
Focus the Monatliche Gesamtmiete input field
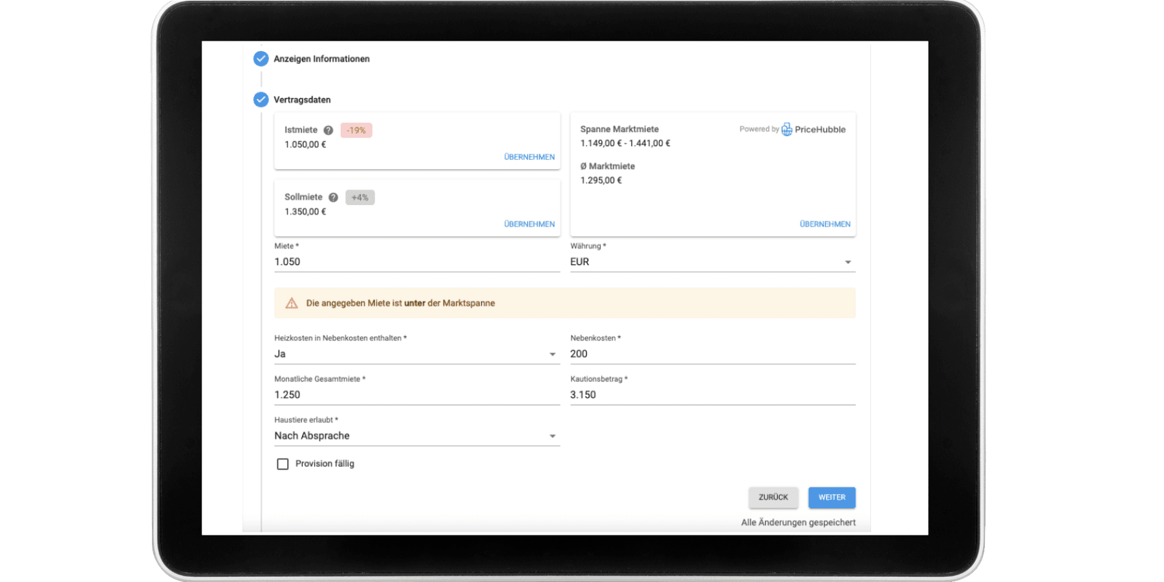click(417, 394)
